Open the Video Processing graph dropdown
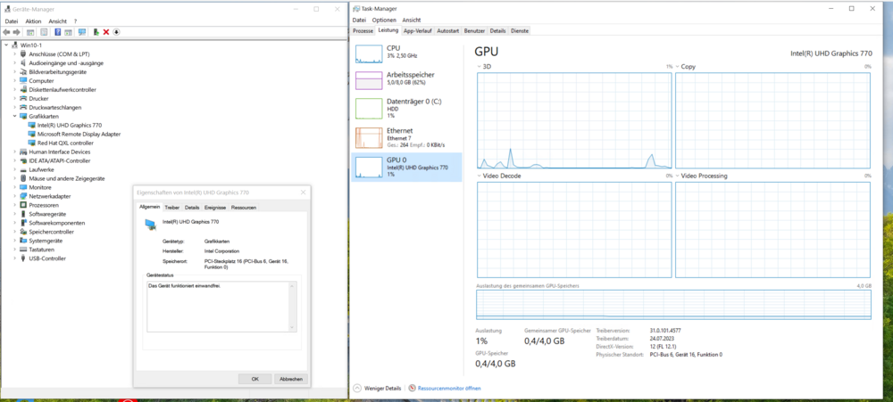The image size is (893, 402). (x=678, y=176)
